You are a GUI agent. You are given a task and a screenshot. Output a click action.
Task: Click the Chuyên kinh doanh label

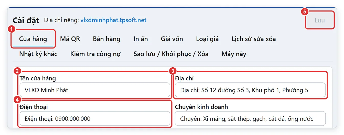point(201,107)
